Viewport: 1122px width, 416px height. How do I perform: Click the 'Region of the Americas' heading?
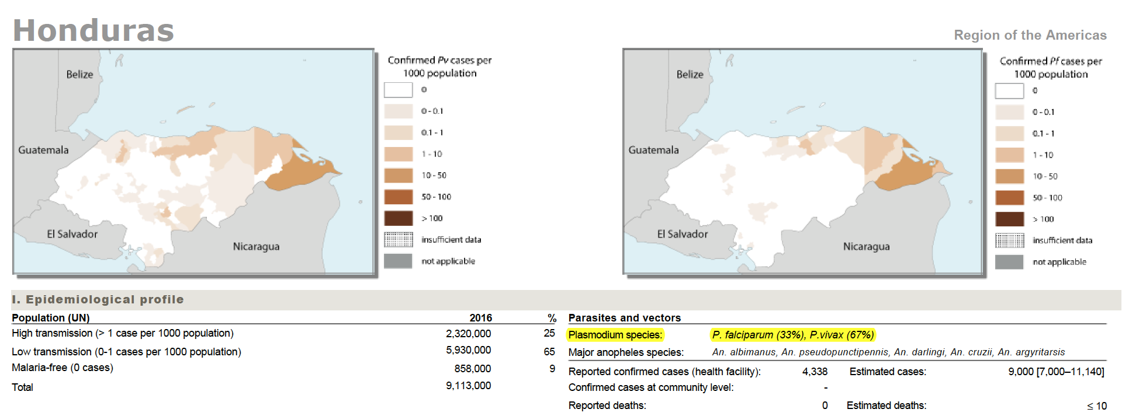pyautogui.click(x=1030, y=35)
